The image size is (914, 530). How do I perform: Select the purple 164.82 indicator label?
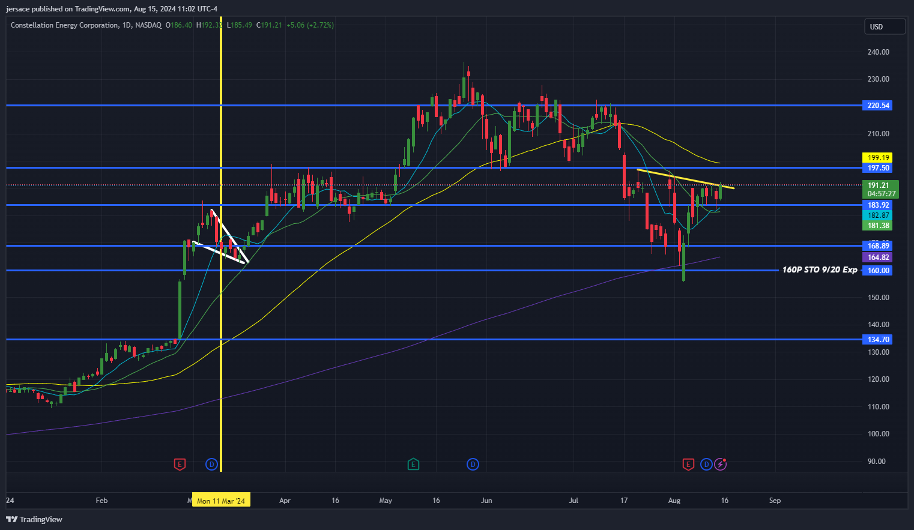(x=878, y=257)
